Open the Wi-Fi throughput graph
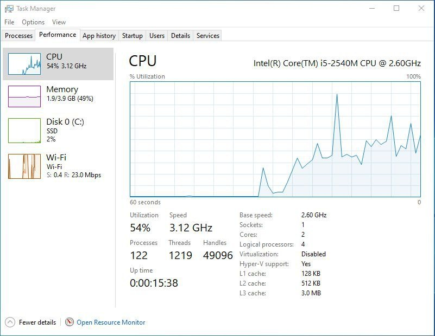Image resolution: width=435 pixels, height=336 pixels. 24,166
